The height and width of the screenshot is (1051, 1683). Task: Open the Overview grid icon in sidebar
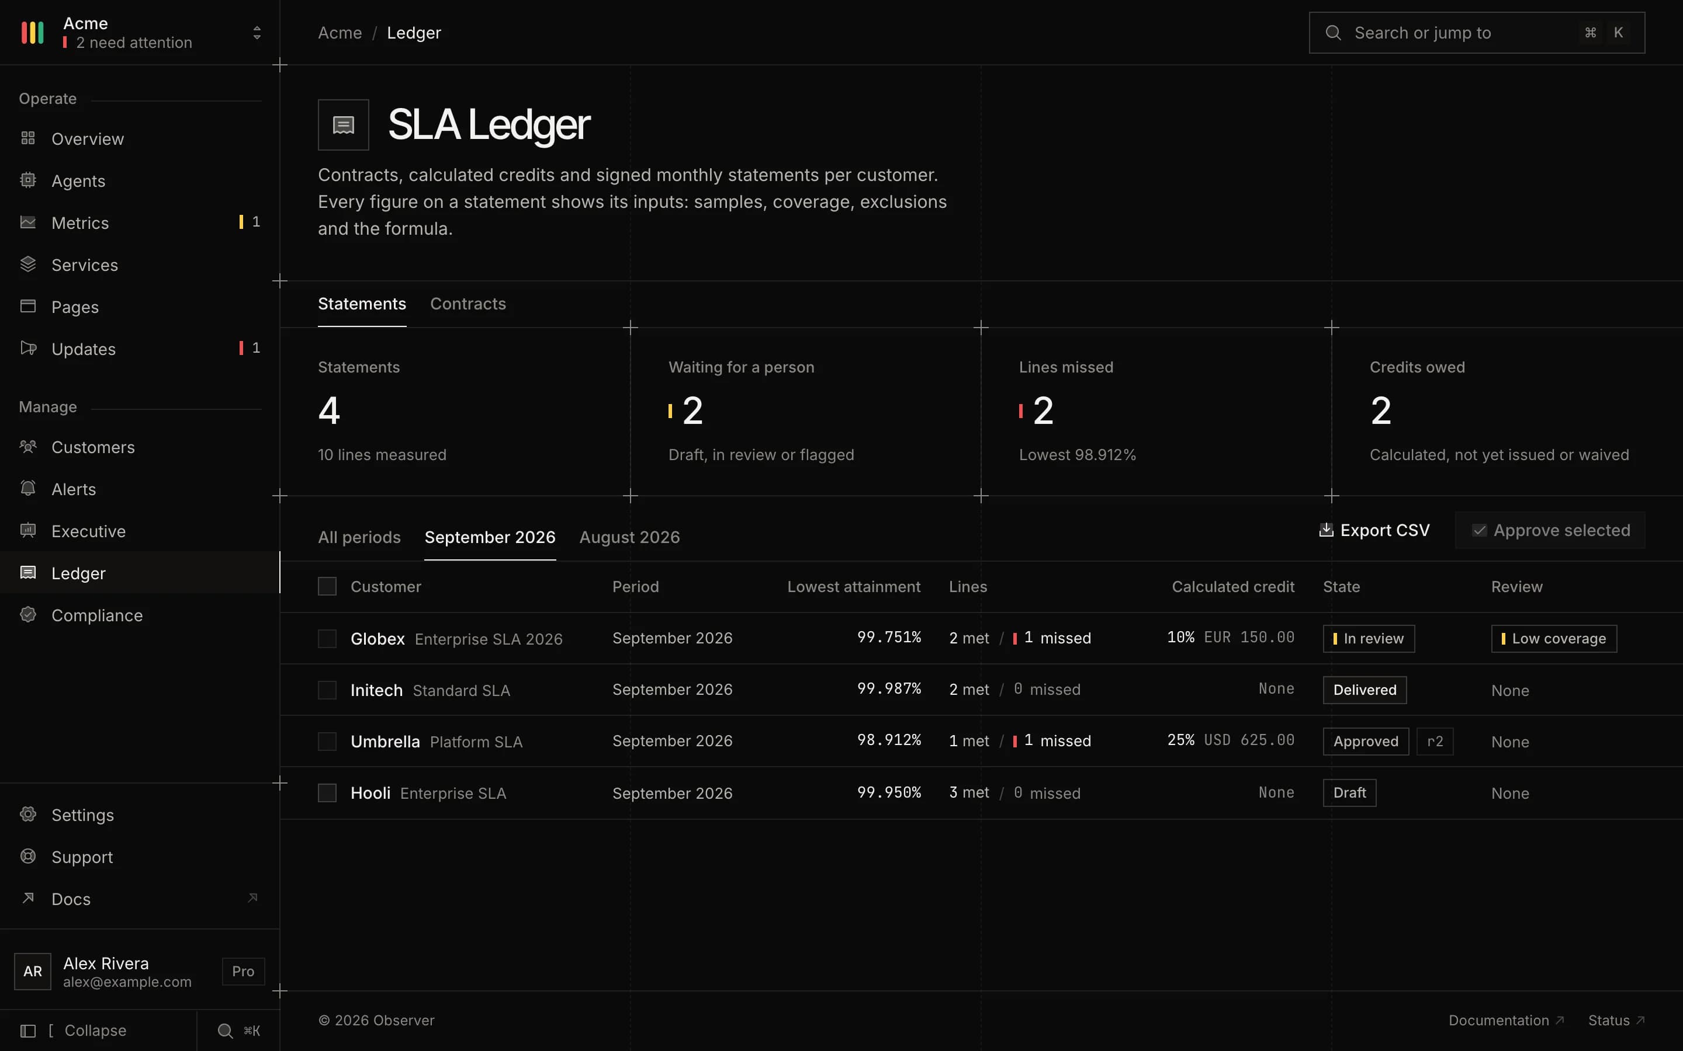pos(28,138)
